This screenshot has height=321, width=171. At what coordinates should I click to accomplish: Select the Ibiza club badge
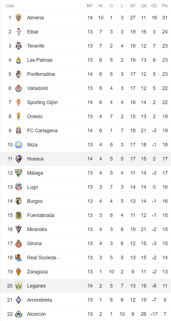pos(19,144)
